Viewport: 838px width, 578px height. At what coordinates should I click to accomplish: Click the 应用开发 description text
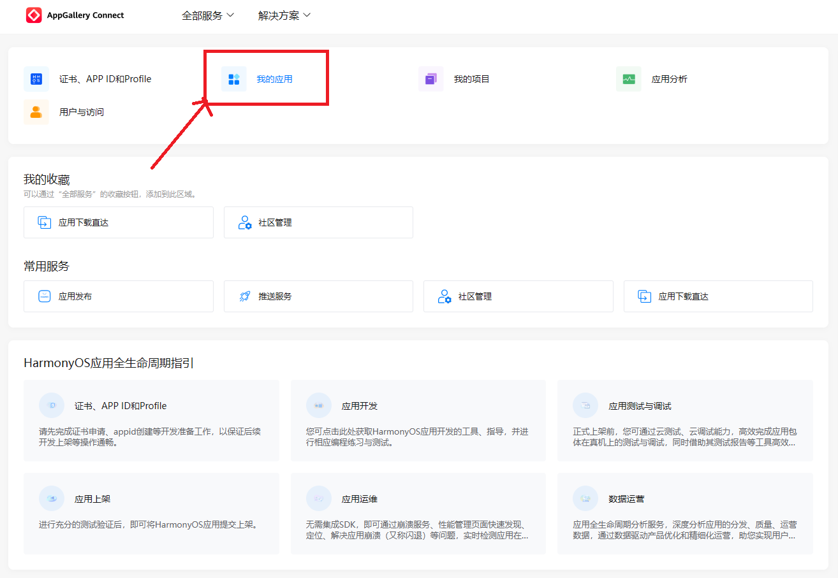[417, 437]
